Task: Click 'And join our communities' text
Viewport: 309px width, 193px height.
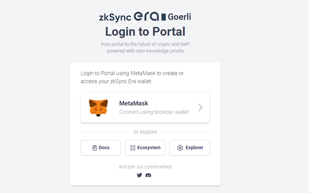Action: tap(145, 167)
